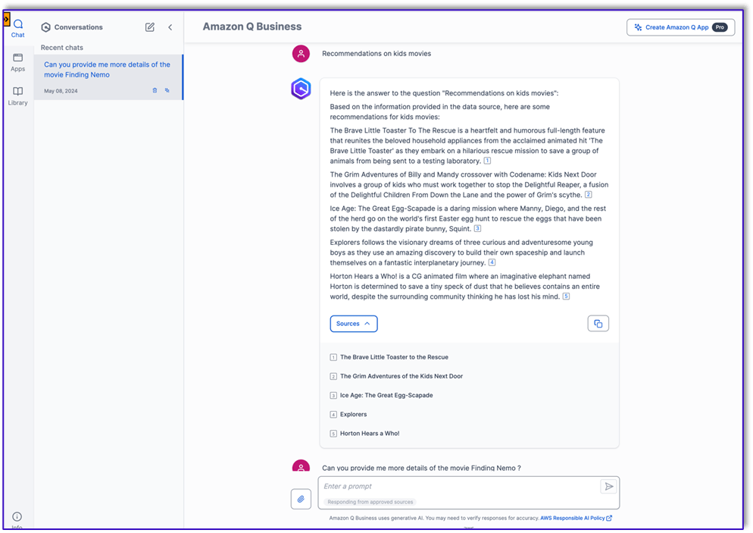The height and width of the screenshot is (533, 753).
Task: Click citation marker 2 in the answer
Action: coord(589,195)
